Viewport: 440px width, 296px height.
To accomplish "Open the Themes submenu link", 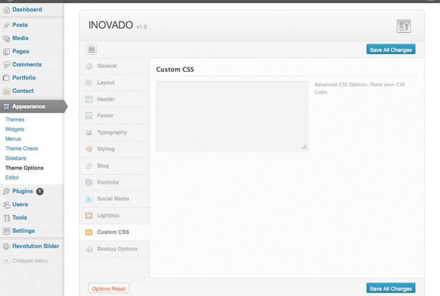I will coord(15,120).
